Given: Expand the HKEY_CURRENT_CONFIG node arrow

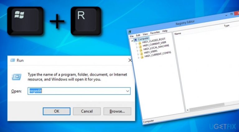Looking at the screenshot, I should pyautogui.click(x=138, y=58).
